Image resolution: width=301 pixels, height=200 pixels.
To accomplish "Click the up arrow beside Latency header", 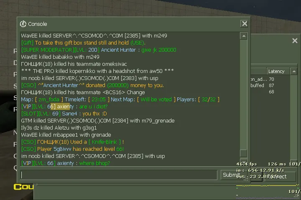I will point(294,71).
